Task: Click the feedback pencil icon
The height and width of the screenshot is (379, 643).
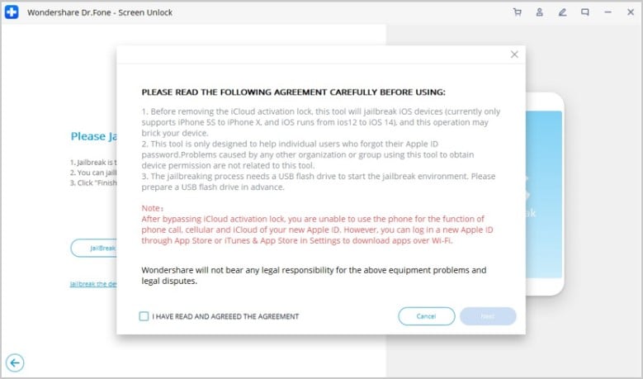Action: tap(562, 12)
